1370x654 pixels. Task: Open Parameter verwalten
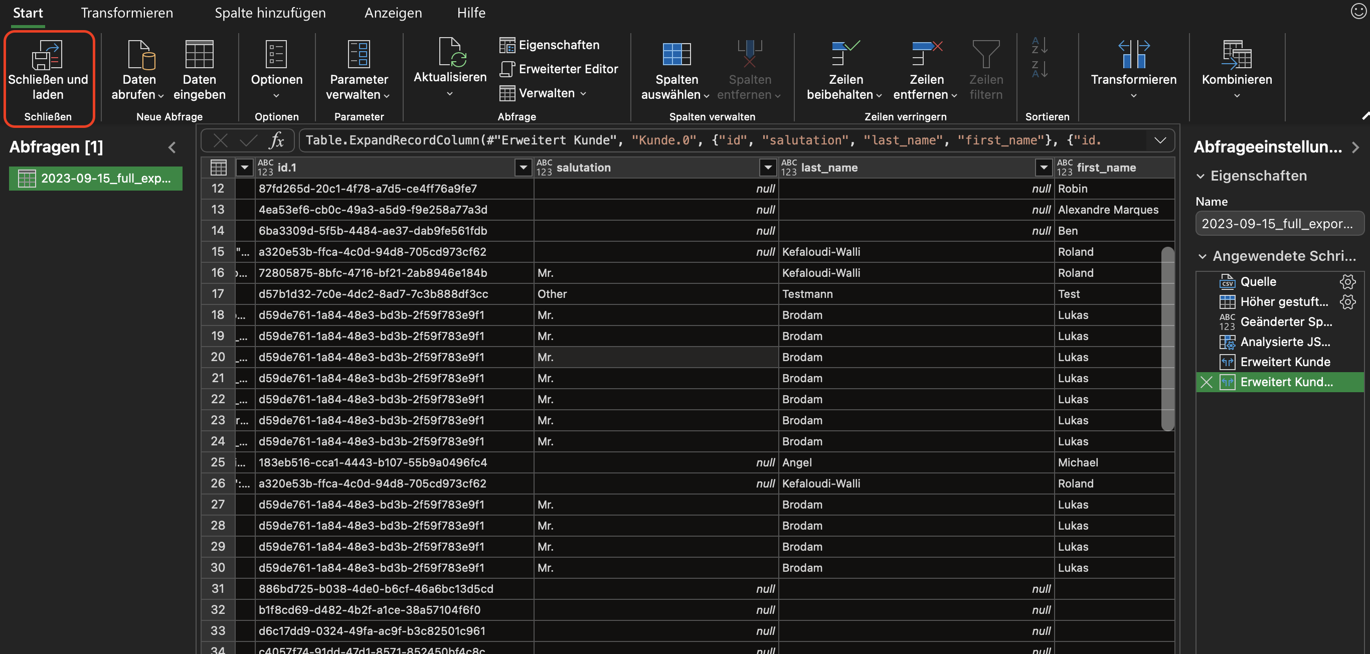[359, 70]
